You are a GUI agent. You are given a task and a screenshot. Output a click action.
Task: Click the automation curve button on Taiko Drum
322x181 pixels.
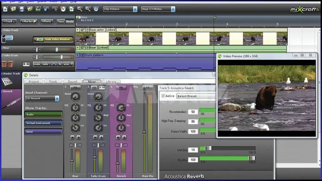(54, 64)
